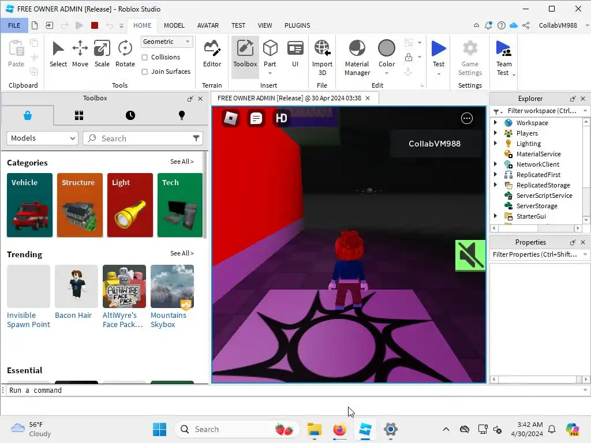Switch to the TEST ribbon tab
Screen dimensions: 591x443
[x=238, y=25]
